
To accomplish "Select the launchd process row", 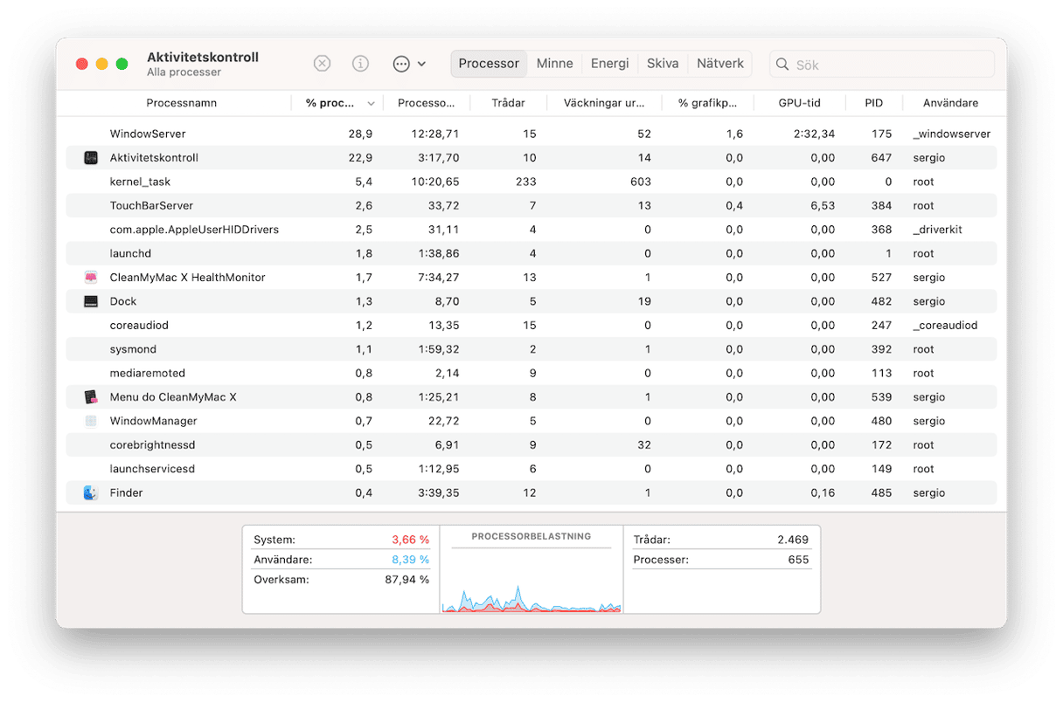I will coord(531,254).
